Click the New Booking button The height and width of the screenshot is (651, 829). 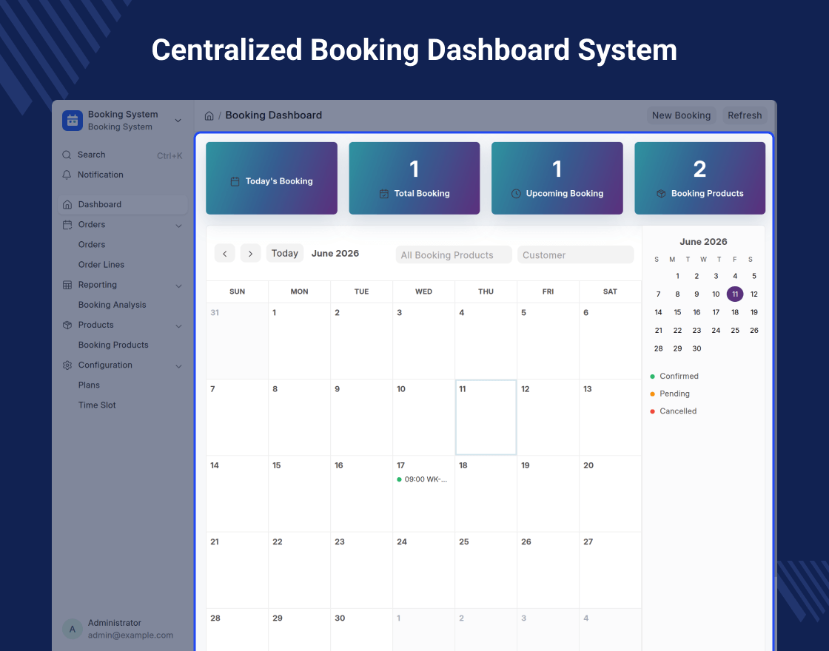(x=681, y=115)
